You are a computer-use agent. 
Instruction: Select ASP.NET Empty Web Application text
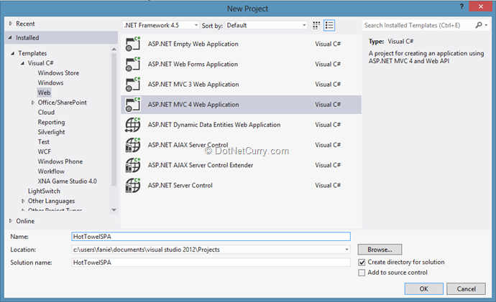point(193,44)
